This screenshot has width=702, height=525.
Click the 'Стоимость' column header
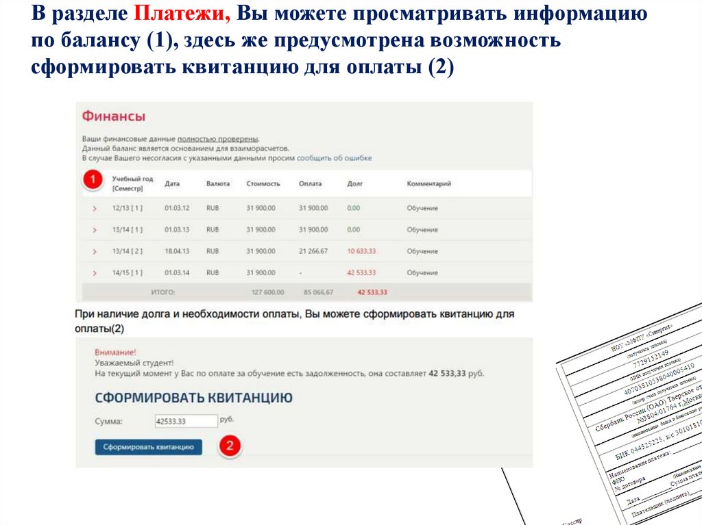point(263,183)
